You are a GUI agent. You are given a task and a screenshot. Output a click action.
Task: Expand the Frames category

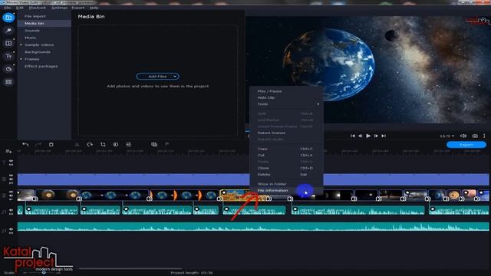click(21, 59)
